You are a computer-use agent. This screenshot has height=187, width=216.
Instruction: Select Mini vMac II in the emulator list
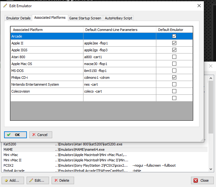(x=13, y=160)
